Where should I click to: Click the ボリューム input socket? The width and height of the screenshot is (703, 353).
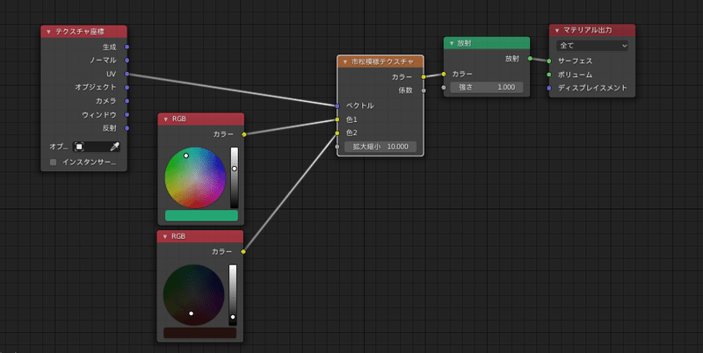tap(548, 75)
